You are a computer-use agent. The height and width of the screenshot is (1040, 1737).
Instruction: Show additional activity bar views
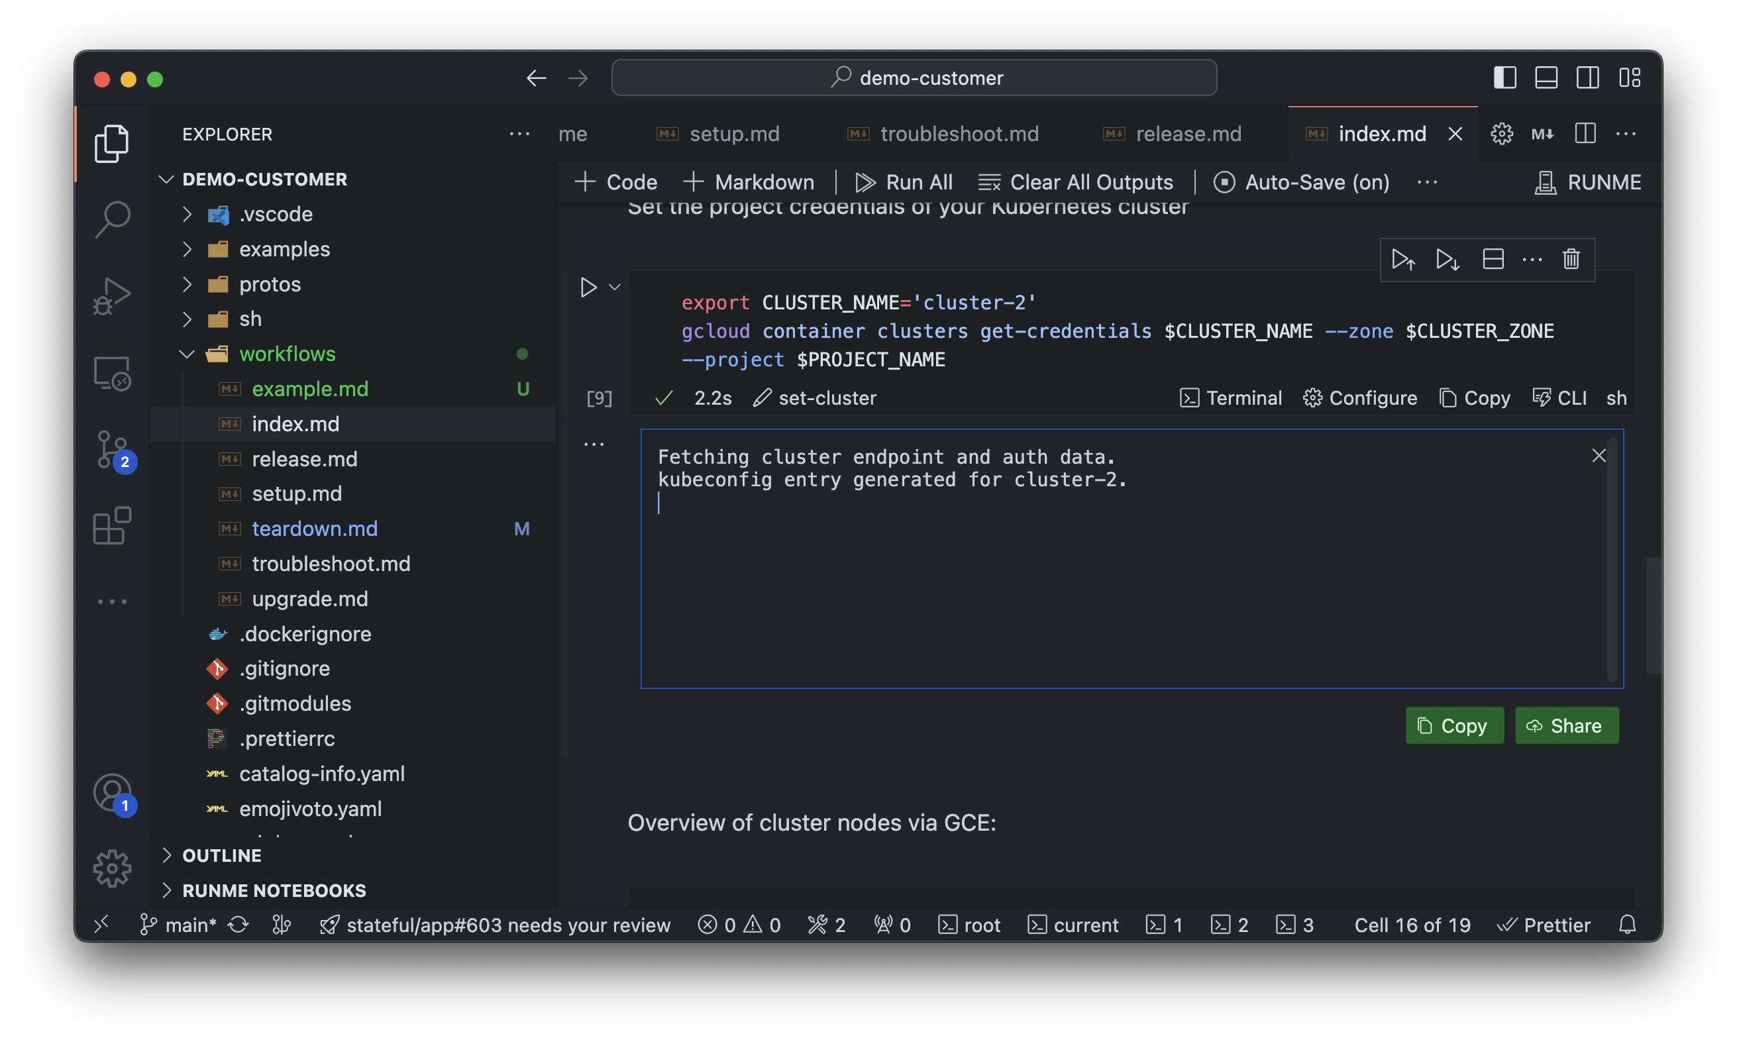[x=112, y=601]
